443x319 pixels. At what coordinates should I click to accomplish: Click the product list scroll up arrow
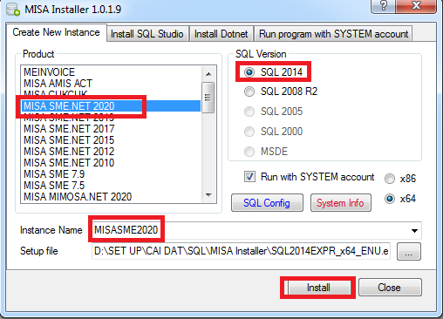coord(208,74)
